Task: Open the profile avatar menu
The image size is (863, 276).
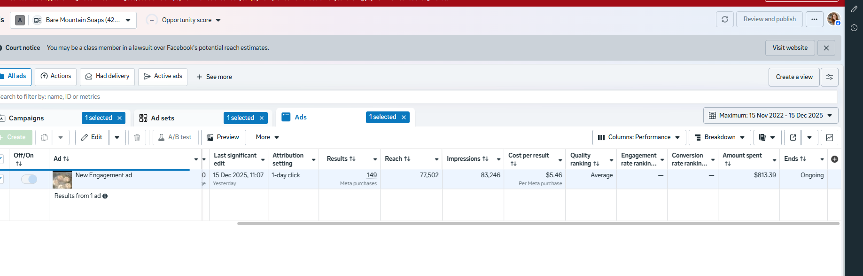Action: [834, 19]
